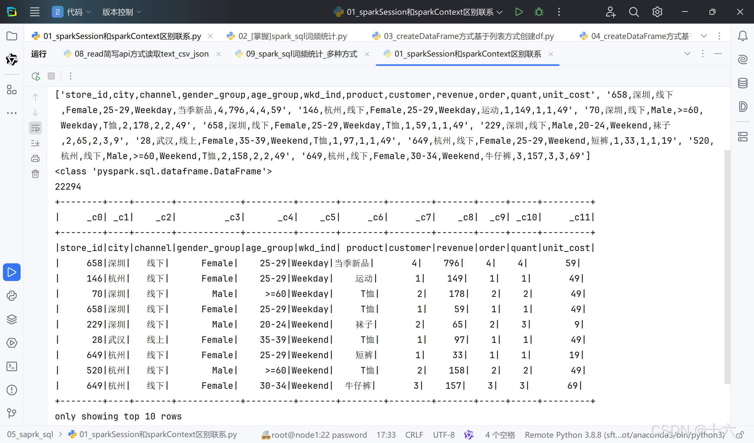This screenshot has width=754, height=443.
Task: Open Python Packages tool window
Action: coord(12,296)
